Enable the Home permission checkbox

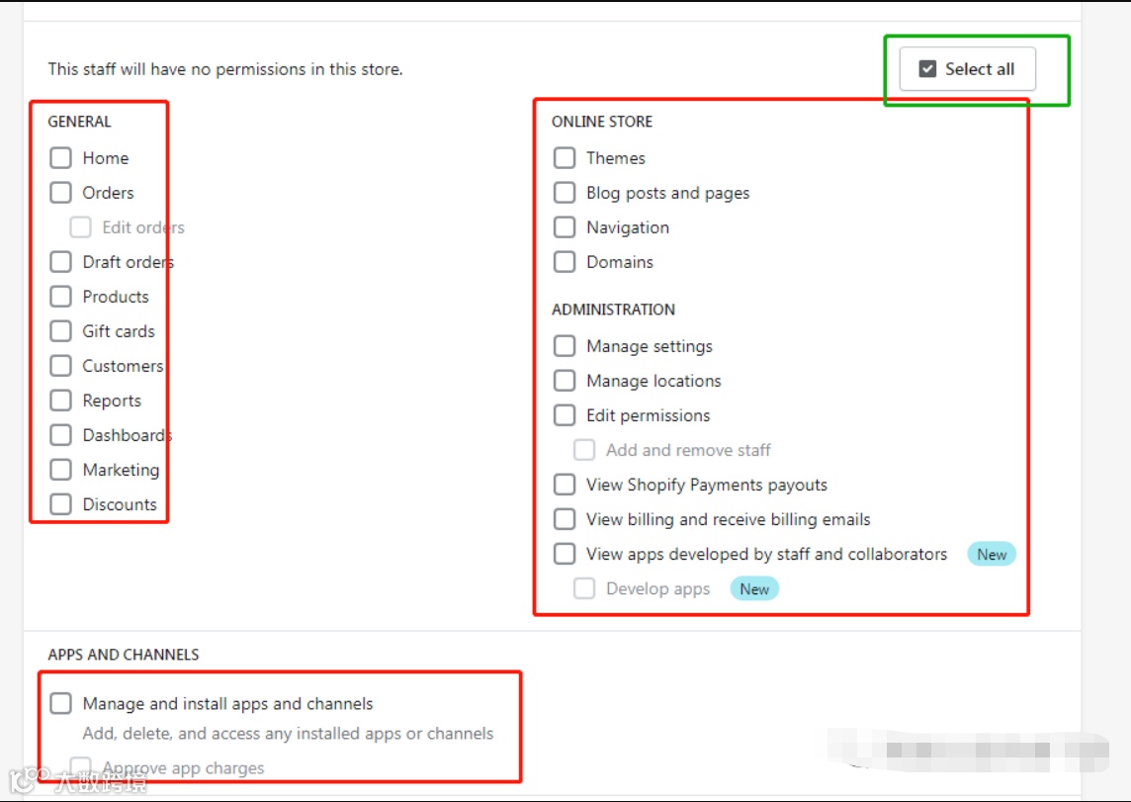(61, 158)
